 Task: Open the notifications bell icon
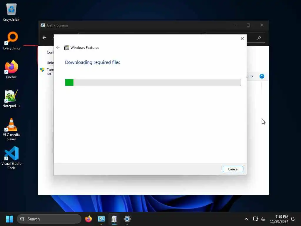(x=293, y=219)
